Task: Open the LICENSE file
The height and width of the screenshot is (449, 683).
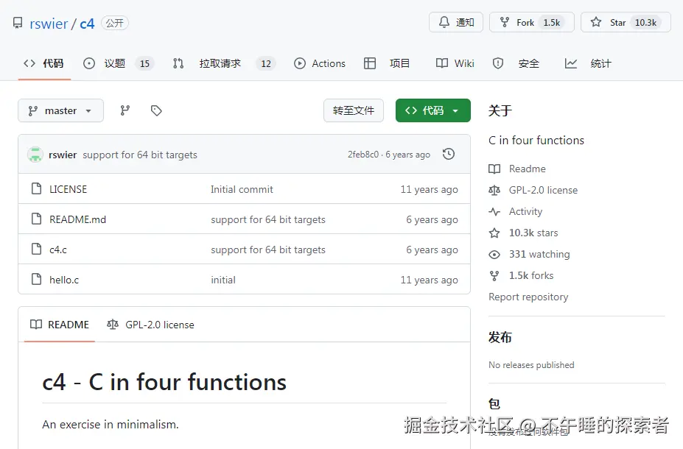Action: click(x=68, y=189)
